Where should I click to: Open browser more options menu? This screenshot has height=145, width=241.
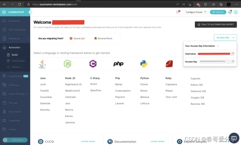[x=236, y=4]
